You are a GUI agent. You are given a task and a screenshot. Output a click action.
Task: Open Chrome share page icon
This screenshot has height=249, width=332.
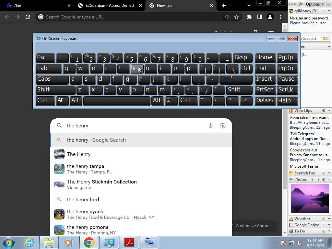[x=226, y=17]
